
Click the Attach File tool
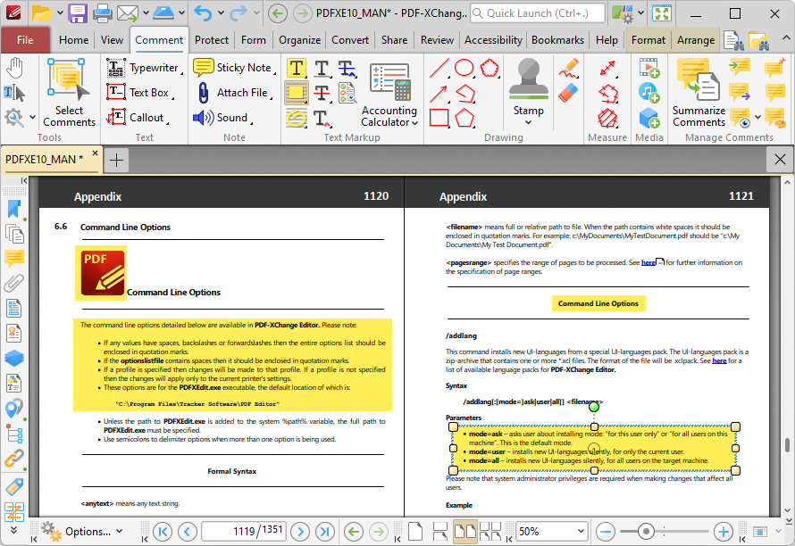pos(234,93)
